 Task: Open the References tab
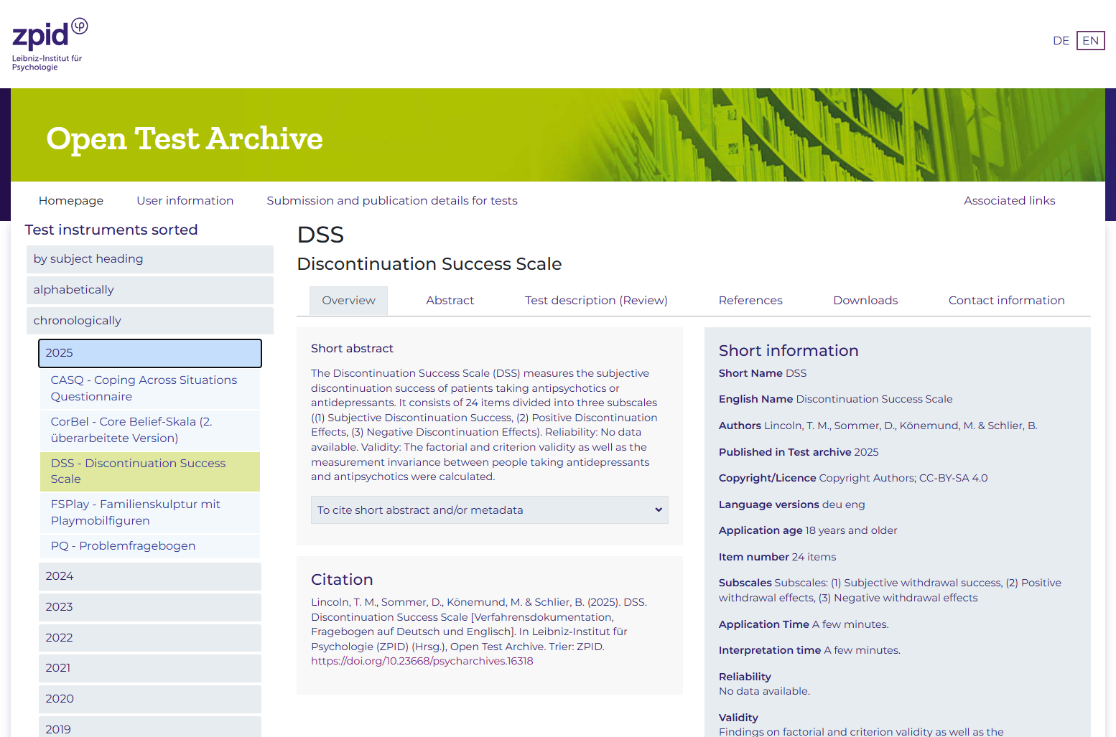(750, 301)
